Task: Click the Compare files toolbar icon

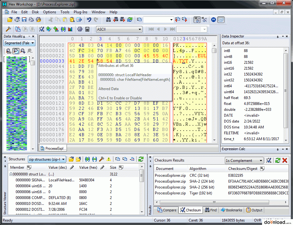Action: [18, 29]
